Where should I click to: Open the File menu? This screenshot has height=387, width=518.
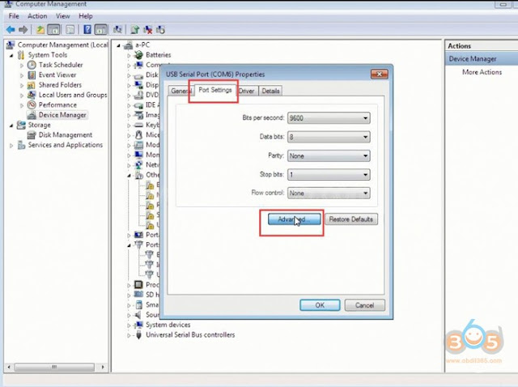(14, 16)
